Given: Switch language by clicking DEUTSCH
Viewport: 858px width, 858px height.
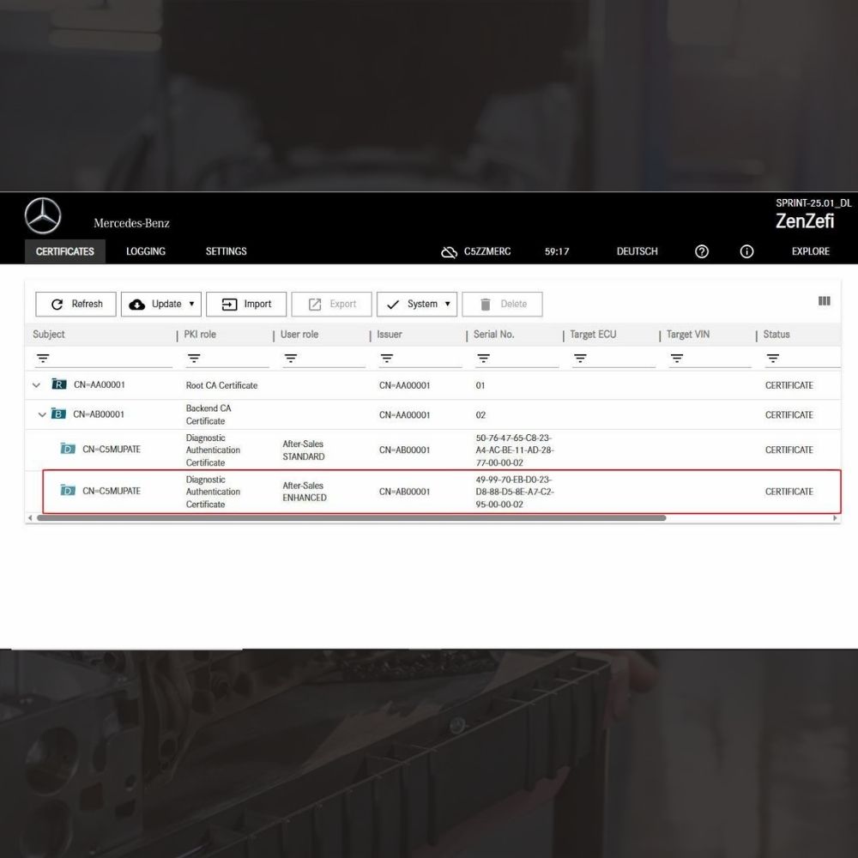Looking at the screenshot, I should [637, 251].
